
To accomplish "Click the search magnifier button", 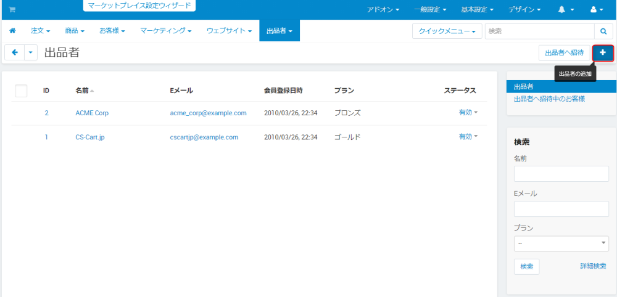I will 603,31.
